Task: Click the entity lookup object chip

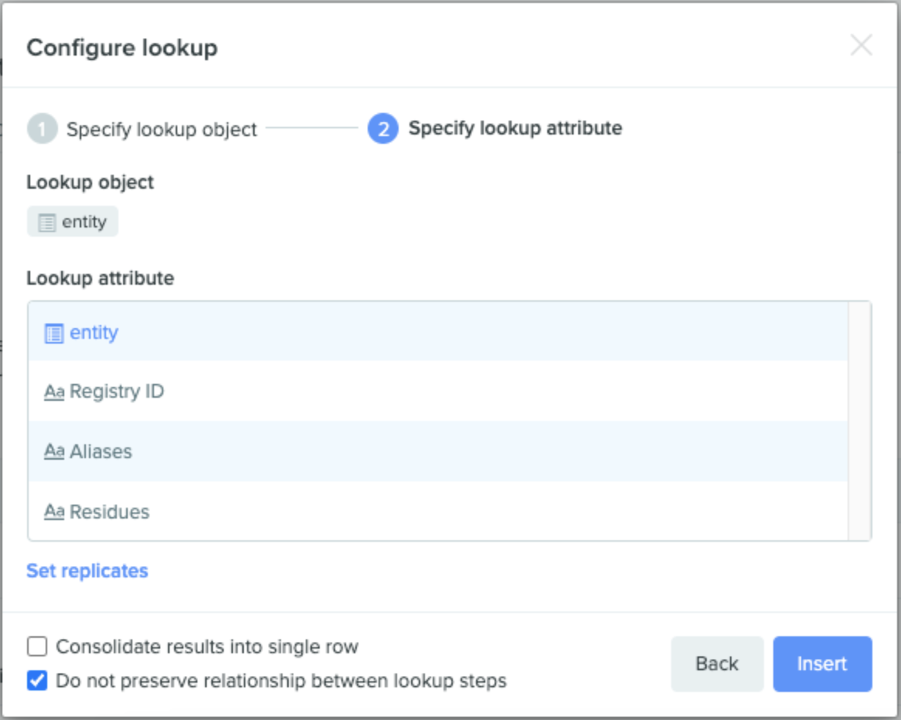Action: coord(73,221)
